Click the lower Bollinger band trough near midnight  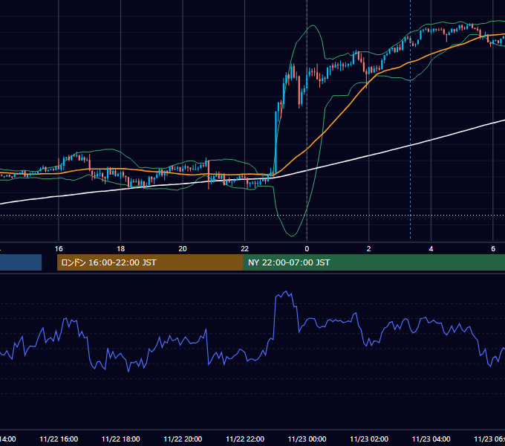[x=292, y=236]
